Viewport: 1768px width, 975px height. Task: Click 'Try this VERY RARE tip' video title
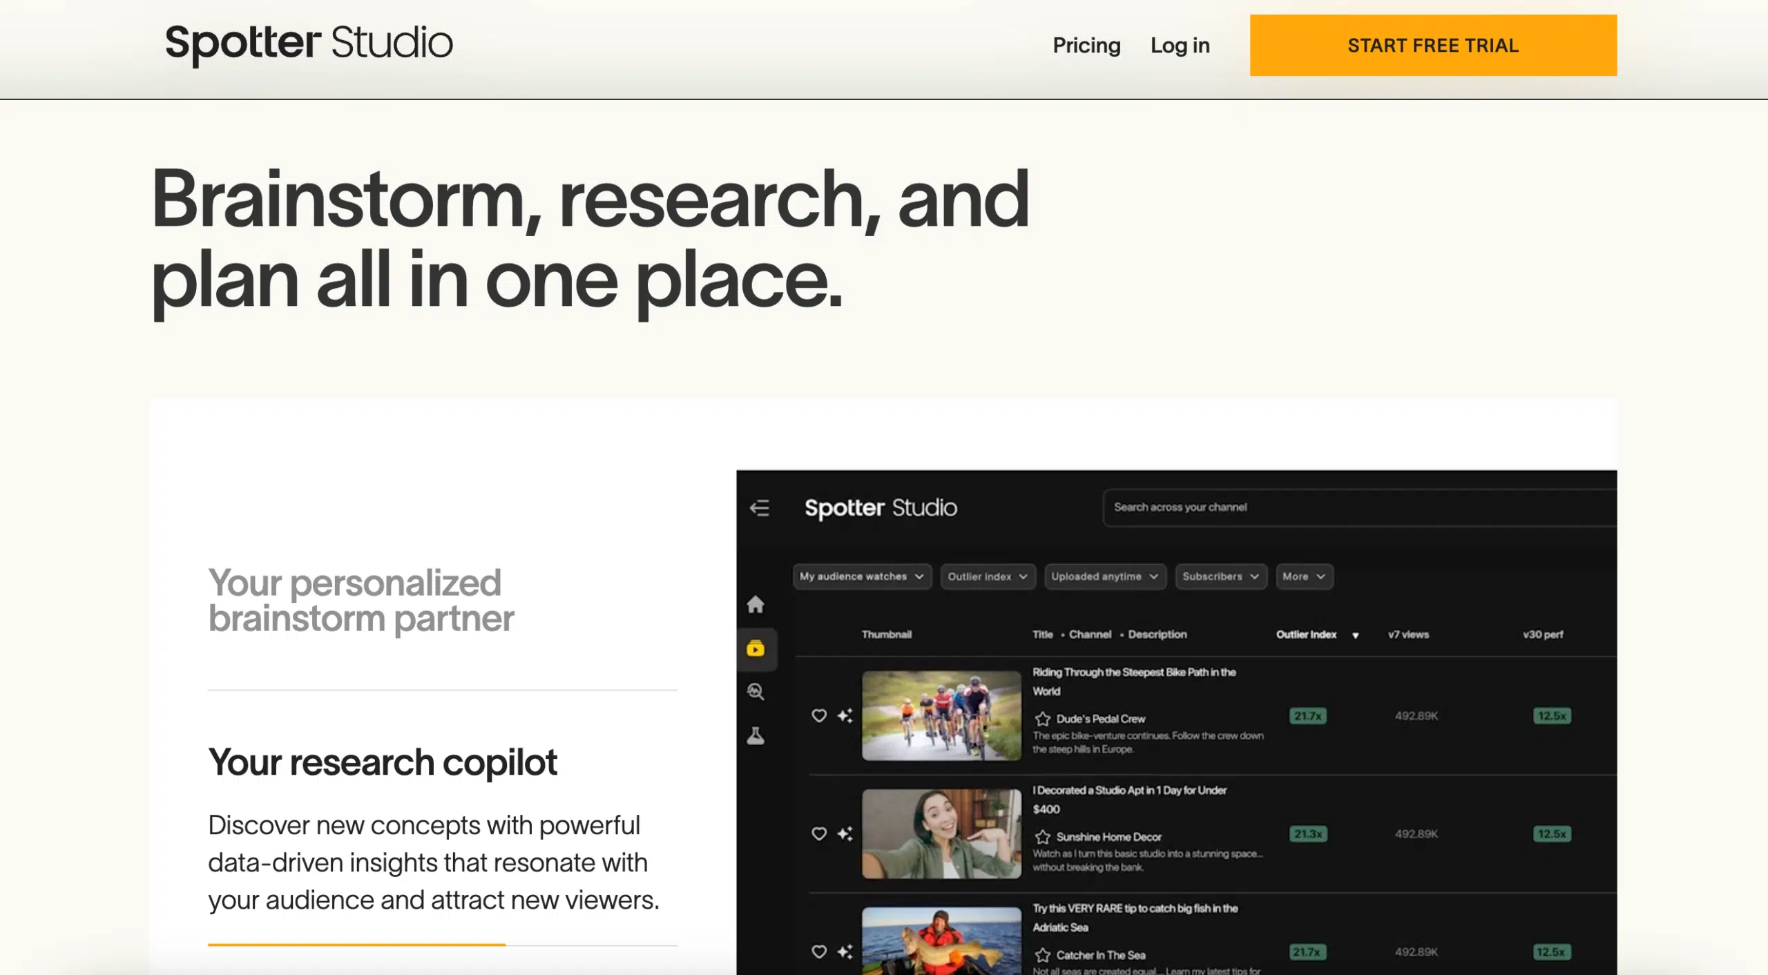point(1135,918)
